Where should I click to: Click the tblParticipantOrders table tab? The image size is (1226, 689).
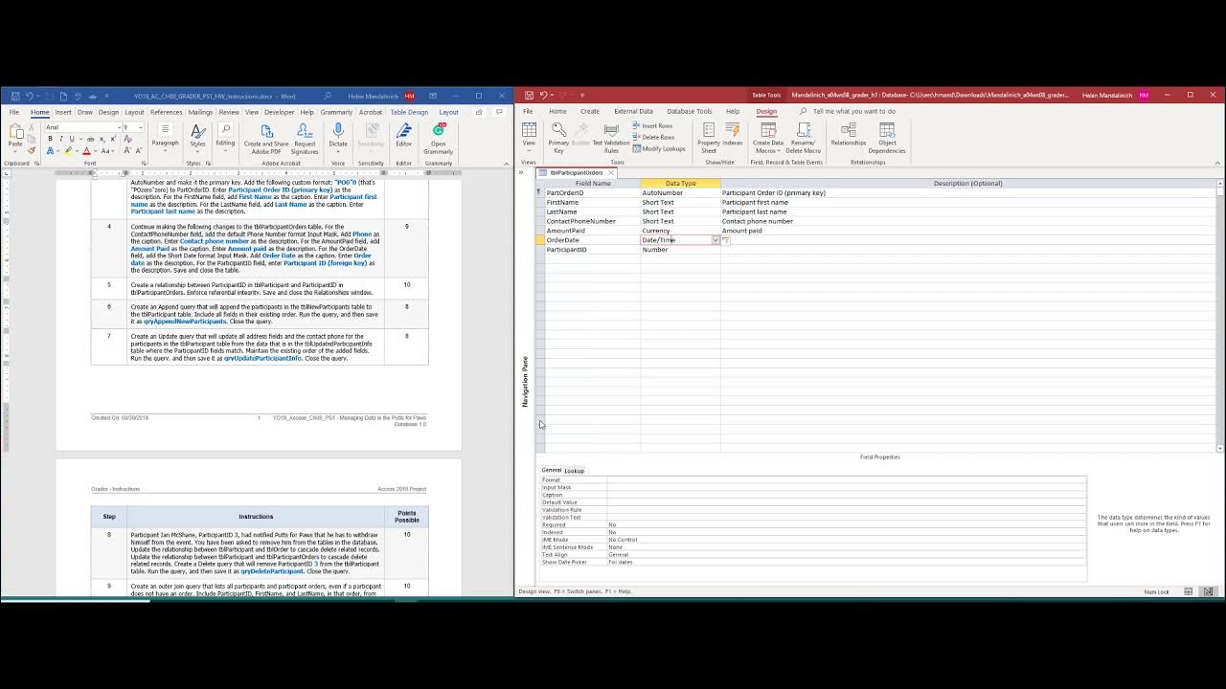[576, 173]
